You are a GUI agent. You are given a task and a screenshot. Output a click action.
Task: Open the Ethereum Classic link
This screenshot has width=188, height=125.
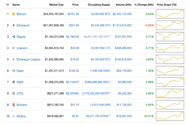pyautogui.click(x=28, y=59)
